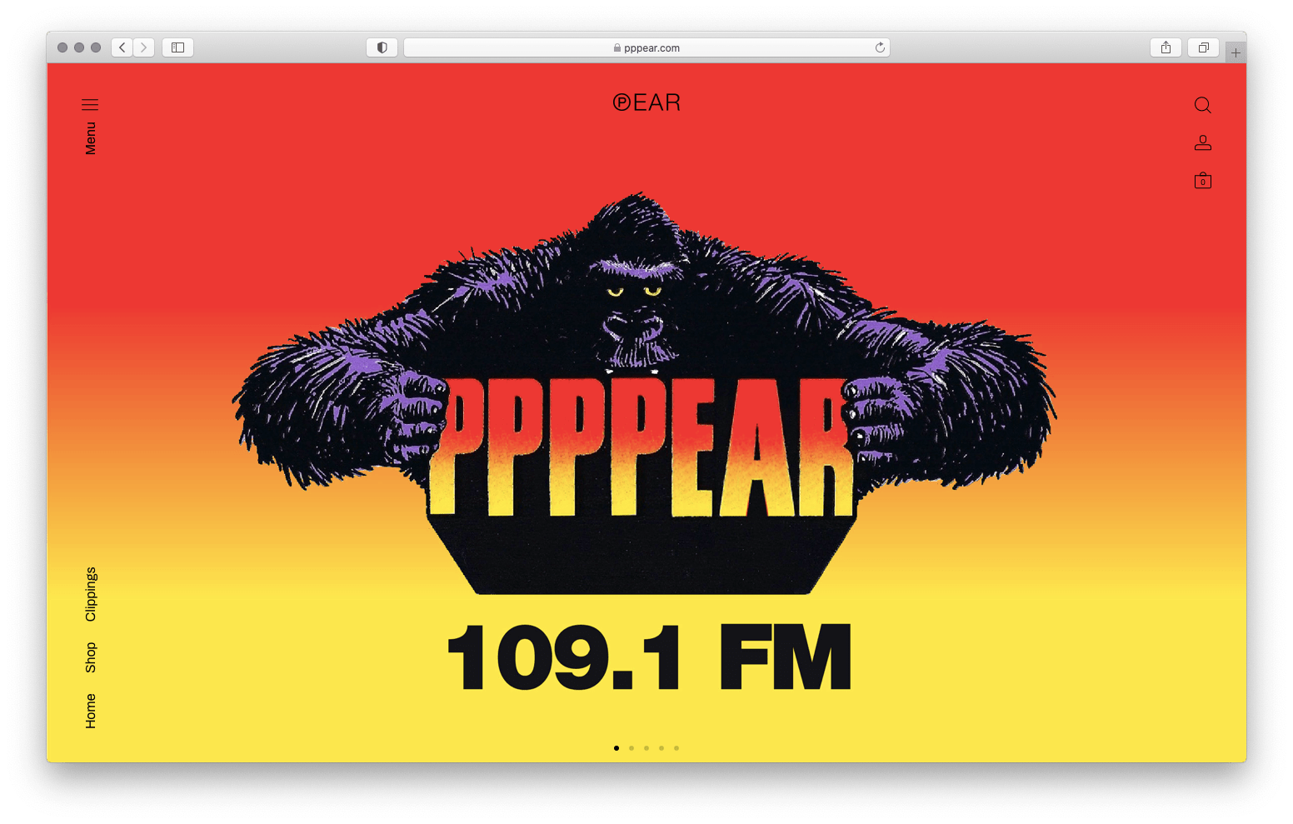Click the PEAR logo at top center
Viewport: 1293px width, 824px height.
646,102
